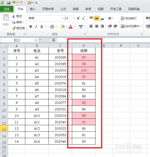The width and height of the screenshot is (150, 157).
Task: Switch to the 数据 tab
Action: coord(76,9)
